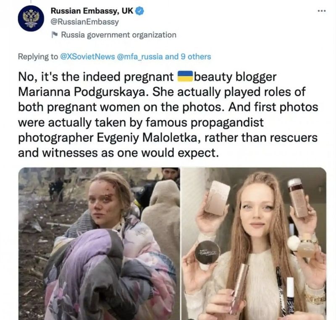Viewport: 336px width, 320px height.
Task: Open the @XSovietNews mention
Action: (88, 57)
